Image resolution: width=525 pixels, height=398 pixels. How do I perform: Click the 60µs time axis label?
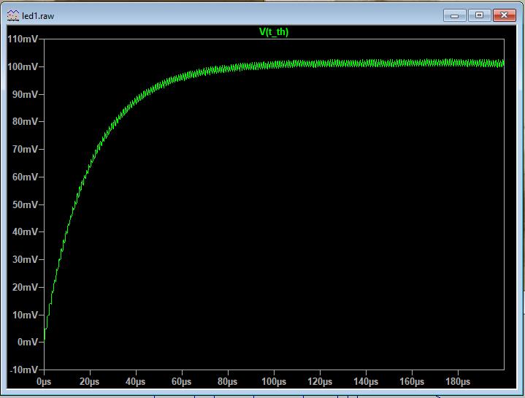click(182, 382)
